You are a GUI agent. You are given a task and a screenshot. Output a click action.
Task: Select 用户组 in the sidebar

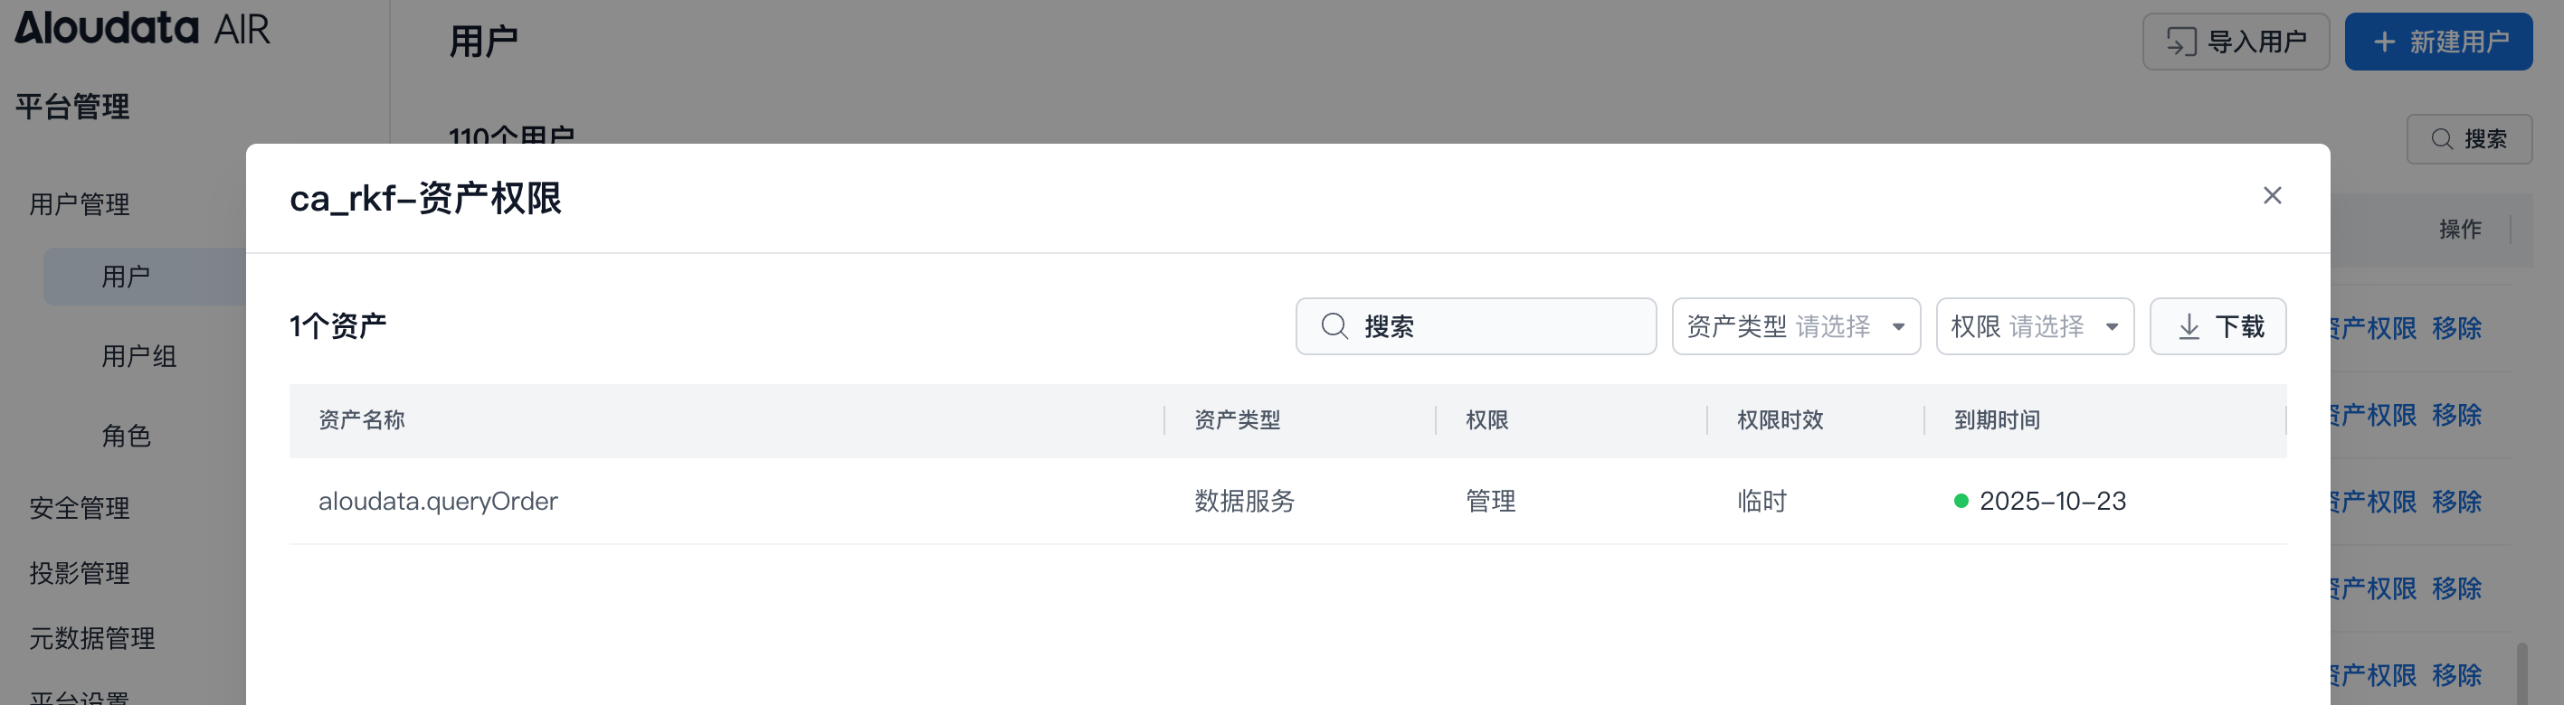139,356
